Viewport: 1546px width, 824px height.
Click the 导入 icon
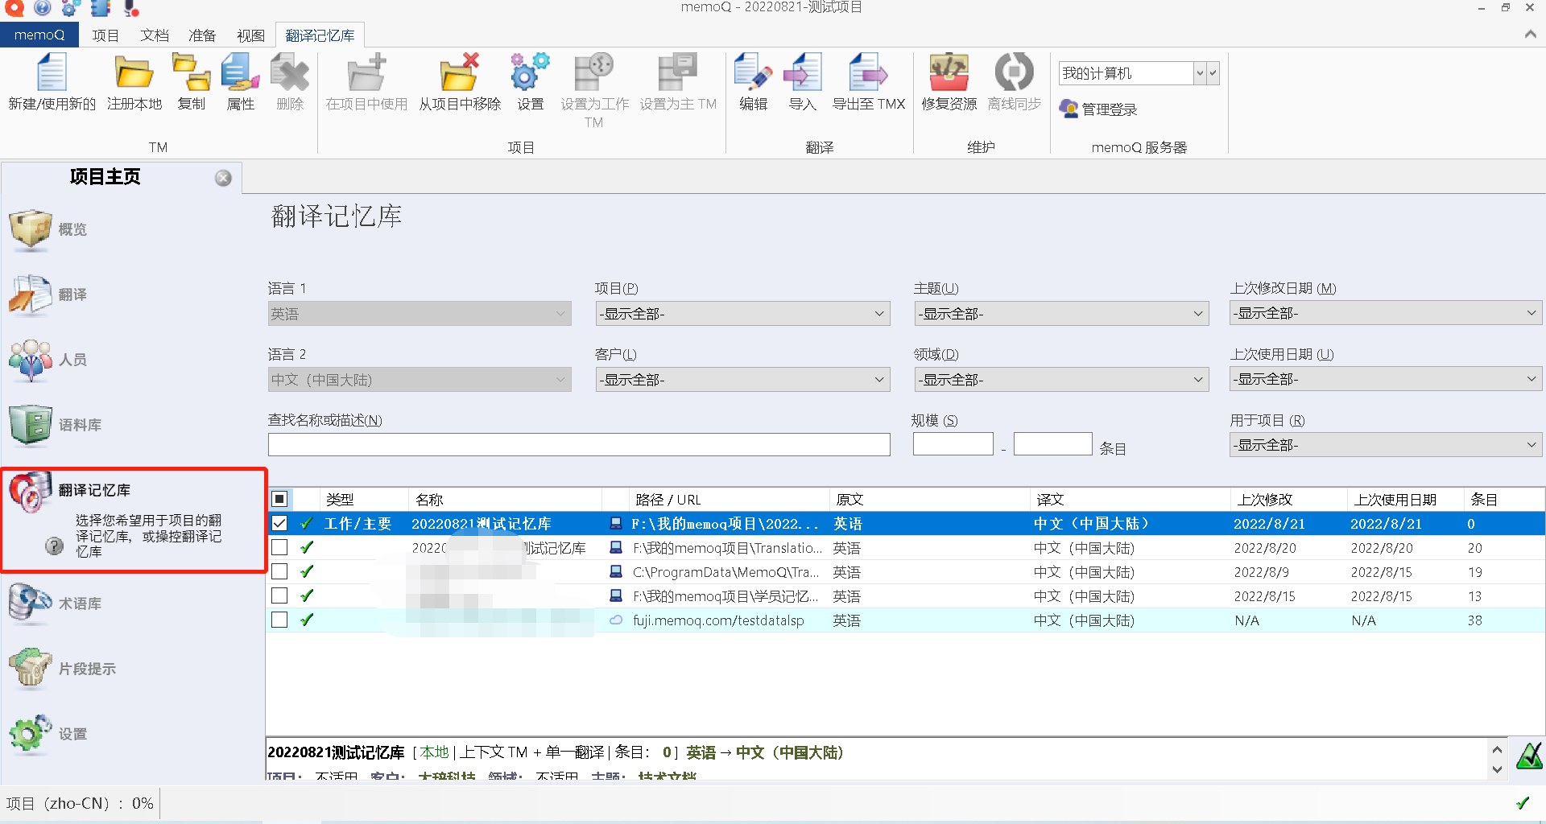pos(802,72)
